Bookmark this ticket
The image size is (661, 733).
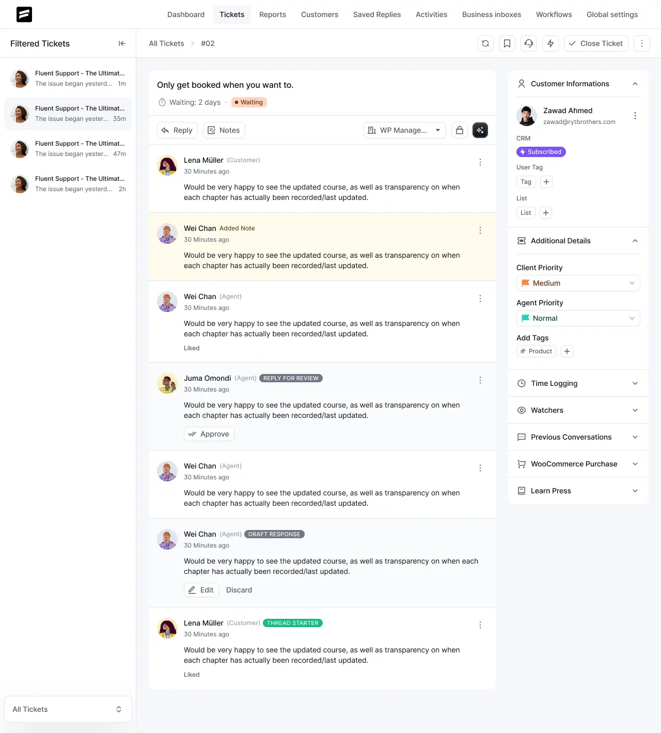507,43
